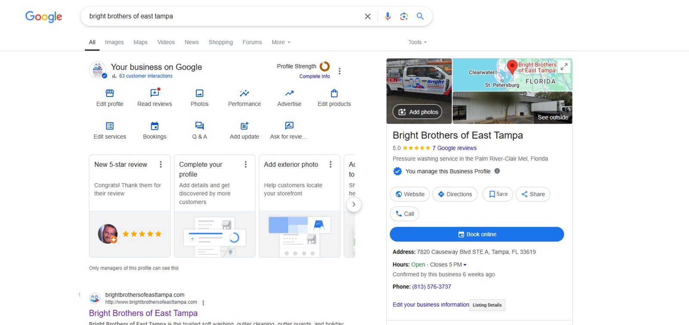Open the Tools dropdown

pos(417,42)
